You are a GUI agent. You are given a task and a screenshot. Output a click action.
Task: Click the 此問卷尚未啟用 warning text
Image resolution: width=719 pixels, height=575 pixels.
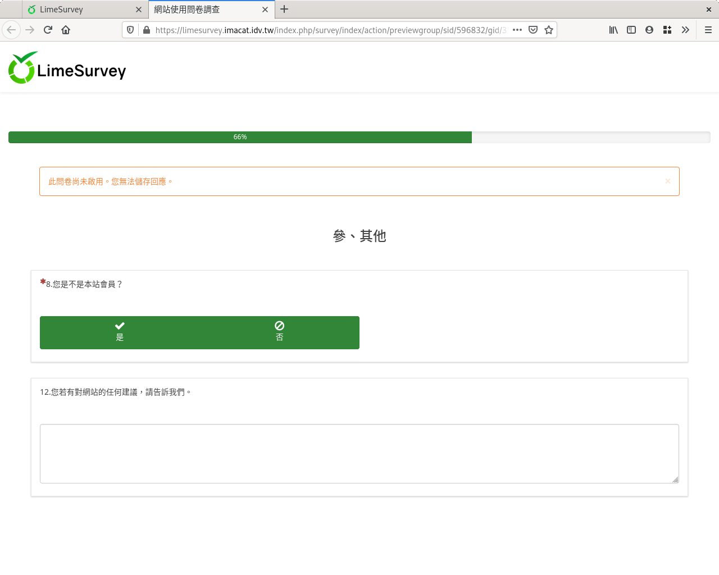pos(110,181)
